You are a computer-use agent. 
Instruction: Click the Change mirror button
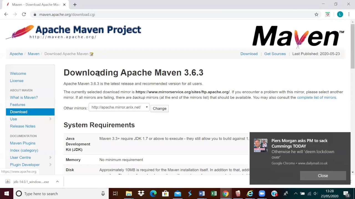(x=159, y=108)
